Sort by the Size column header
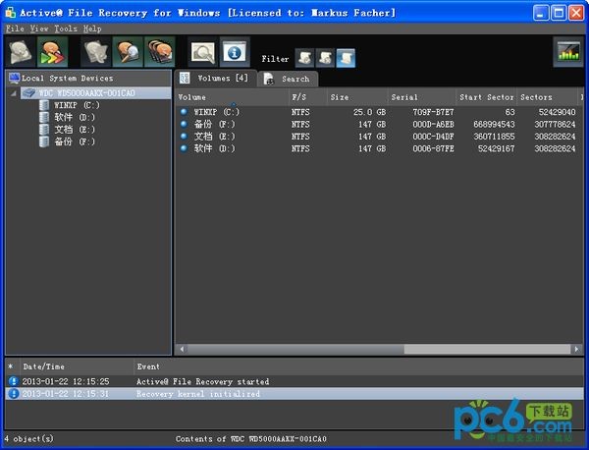Viewport: 589px width, 450px height. (357, 97)
